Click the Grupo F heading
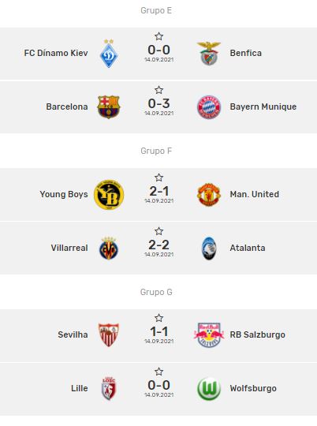The image size is (317, 426). click(156, 151)
